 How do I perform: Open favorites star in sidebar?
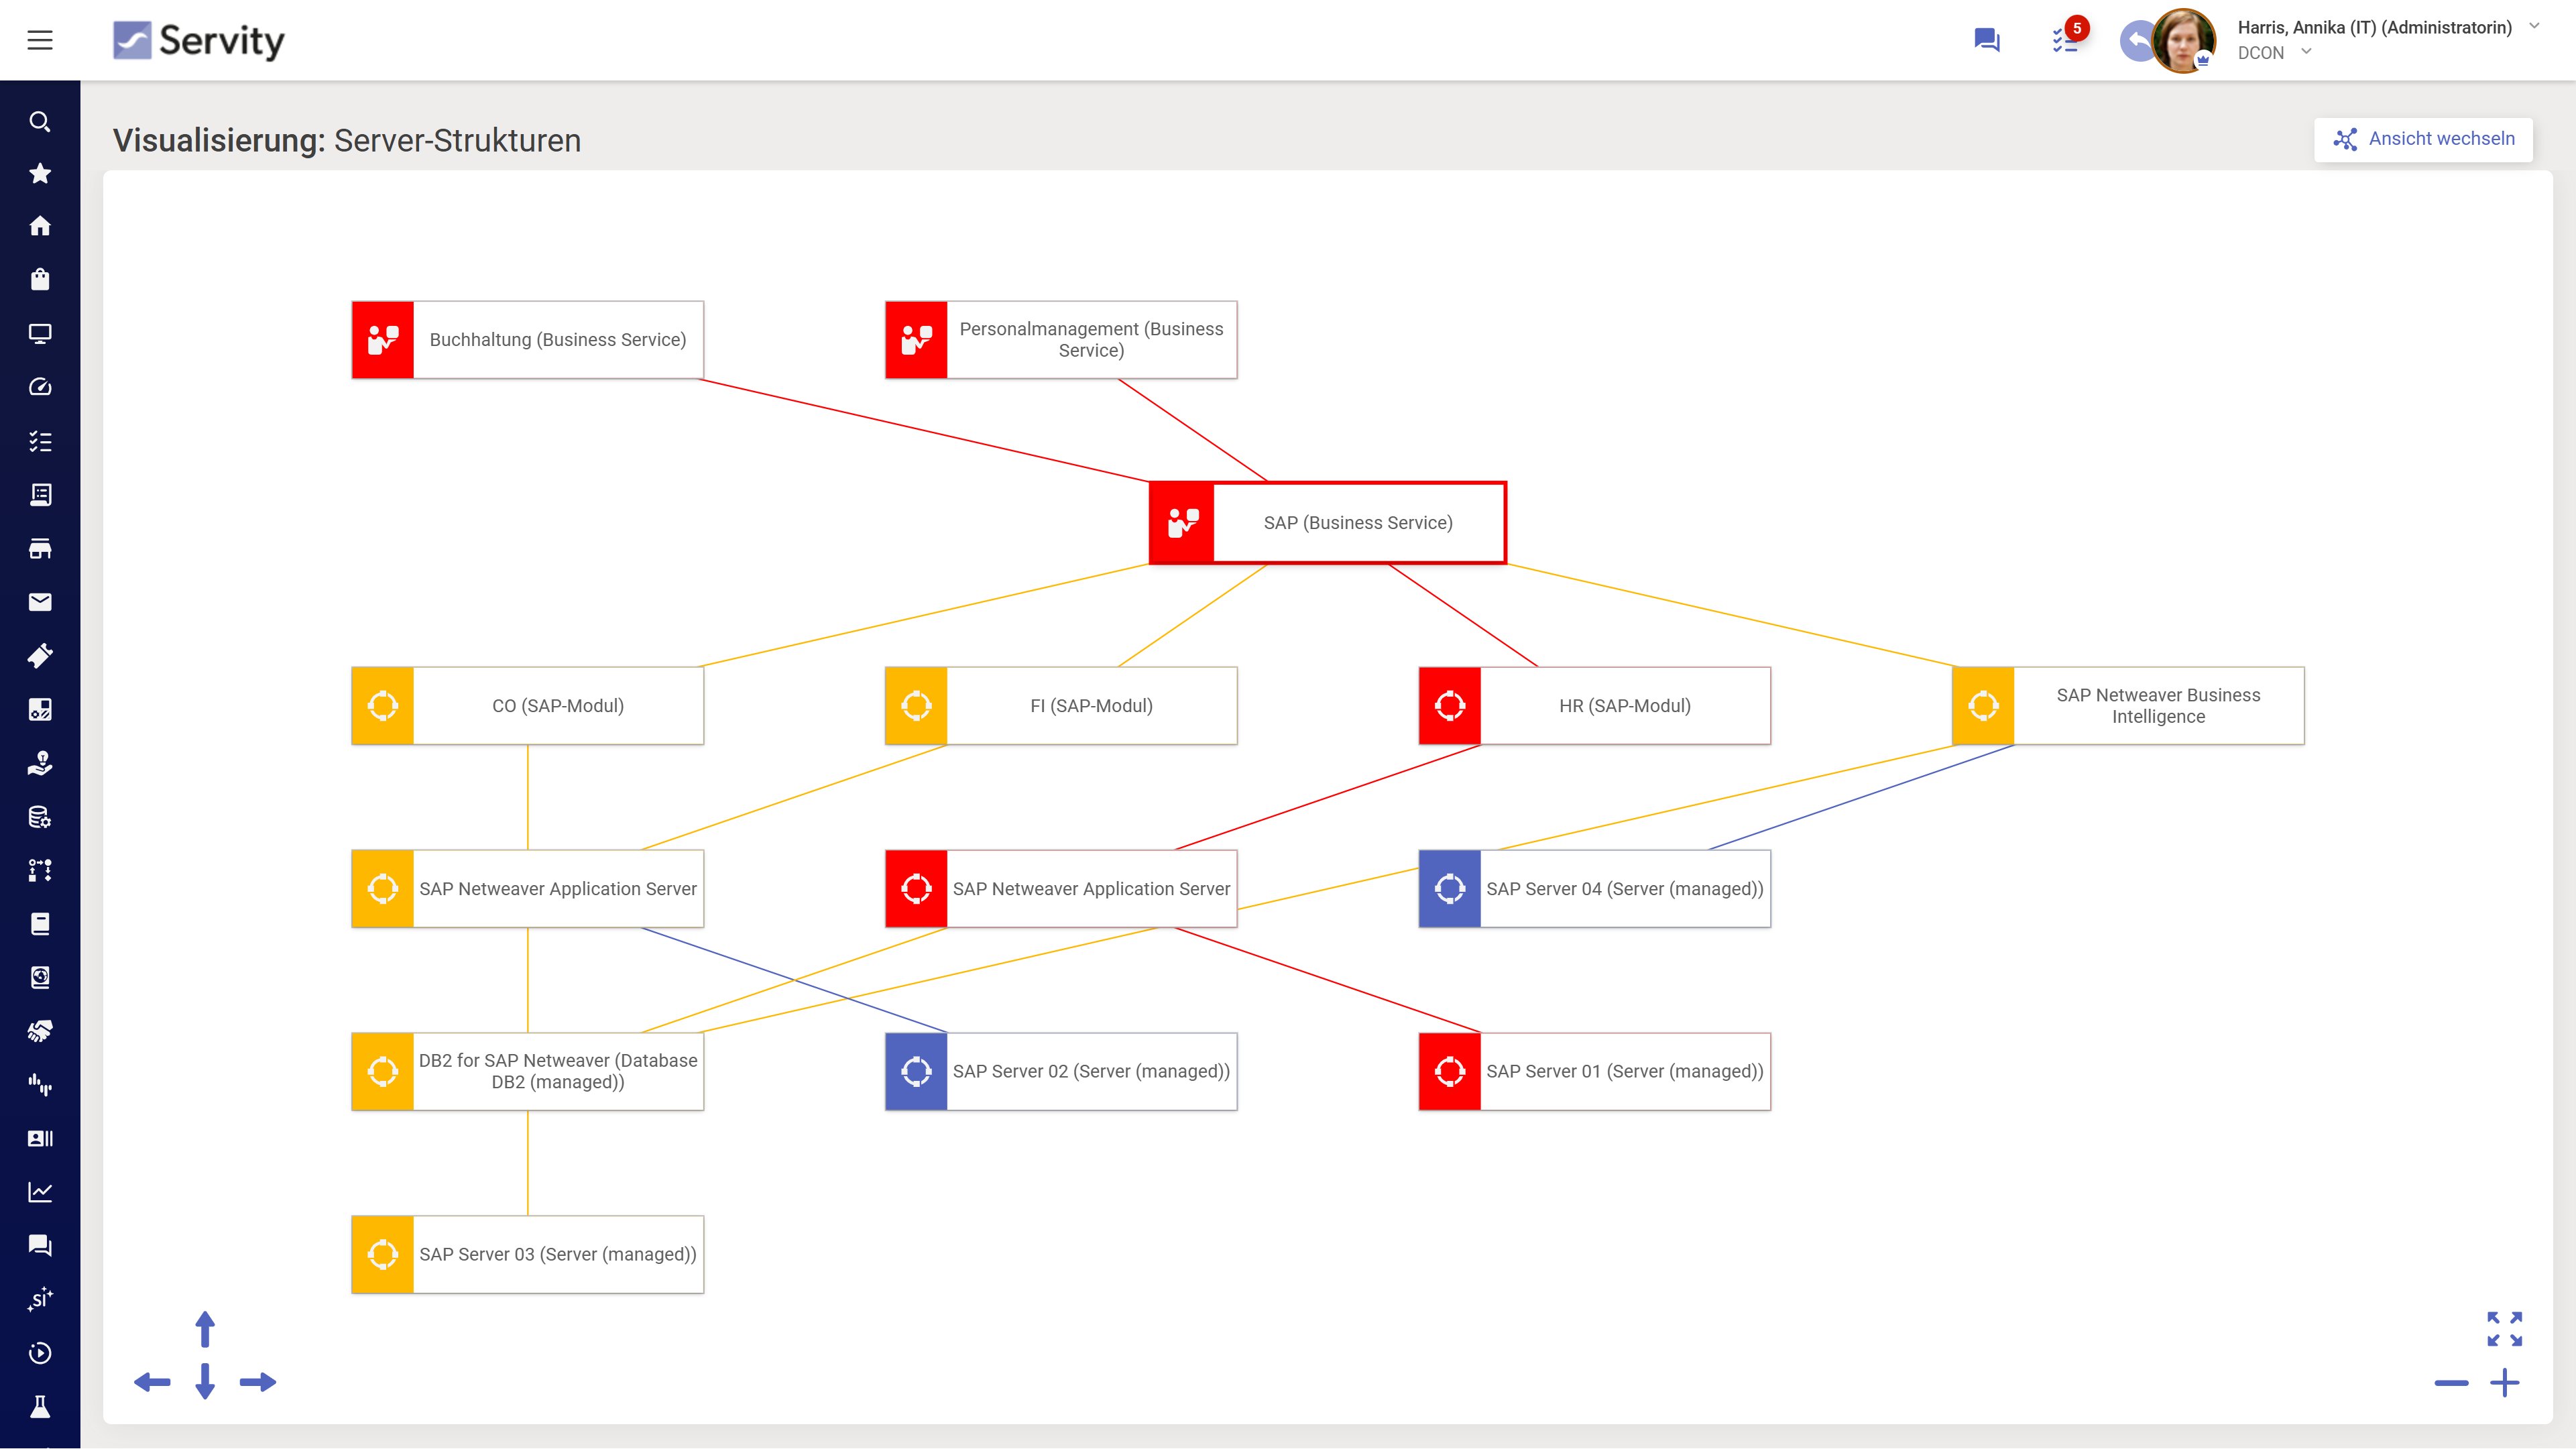tap(40, 174)
